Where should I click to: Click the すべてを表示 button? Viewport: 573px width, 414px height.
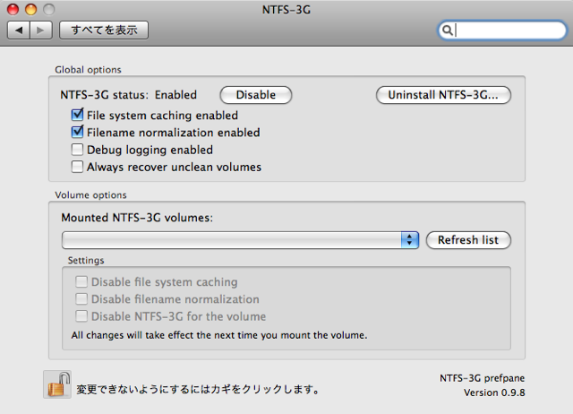click(x=104, y=30)
